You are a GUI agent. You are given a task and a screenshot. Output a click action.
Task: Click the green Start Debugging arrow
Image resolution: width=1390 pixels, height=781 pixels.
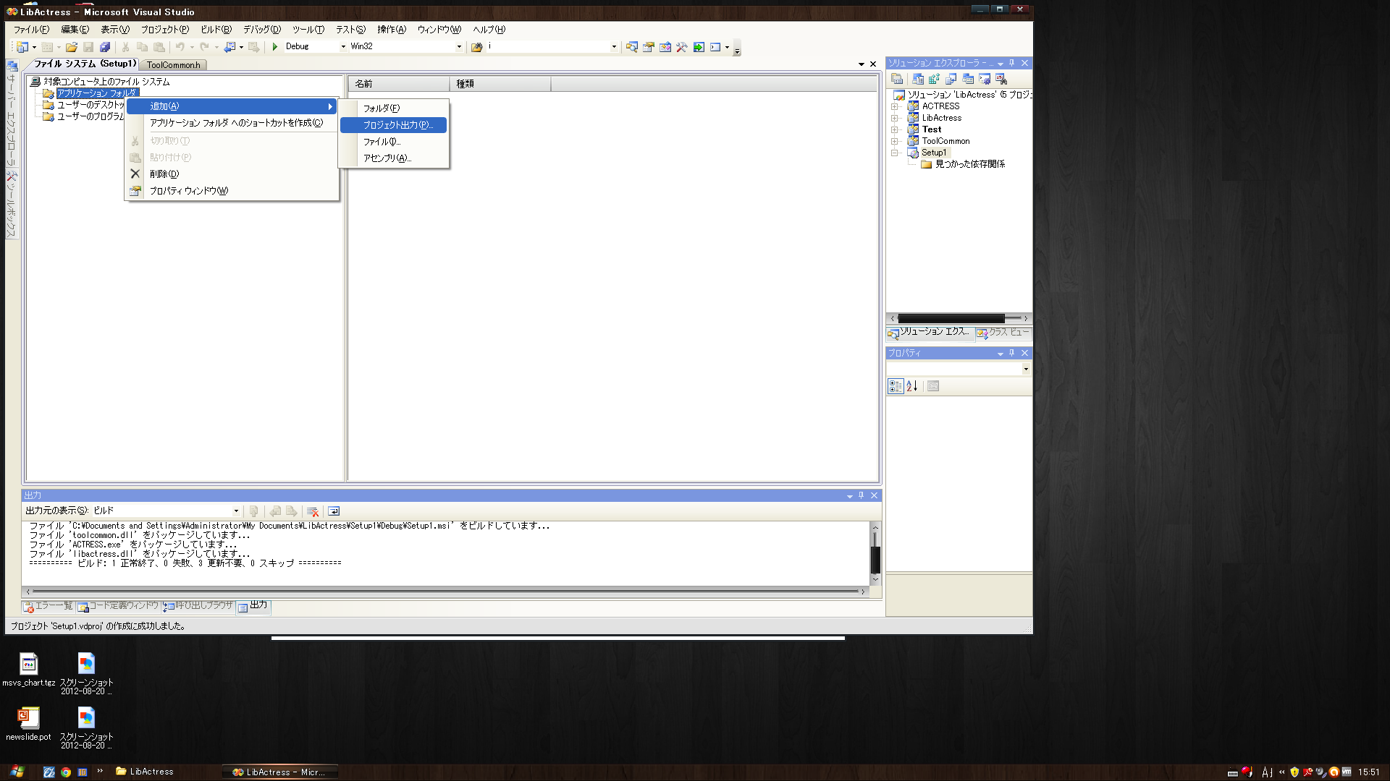pyautogui.click(x=275, y=47)
